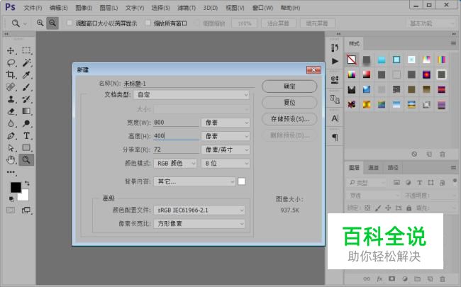Click the white background color swatch in toolbox
This screenshot has width=461, height=287.
tap(24, 196)
